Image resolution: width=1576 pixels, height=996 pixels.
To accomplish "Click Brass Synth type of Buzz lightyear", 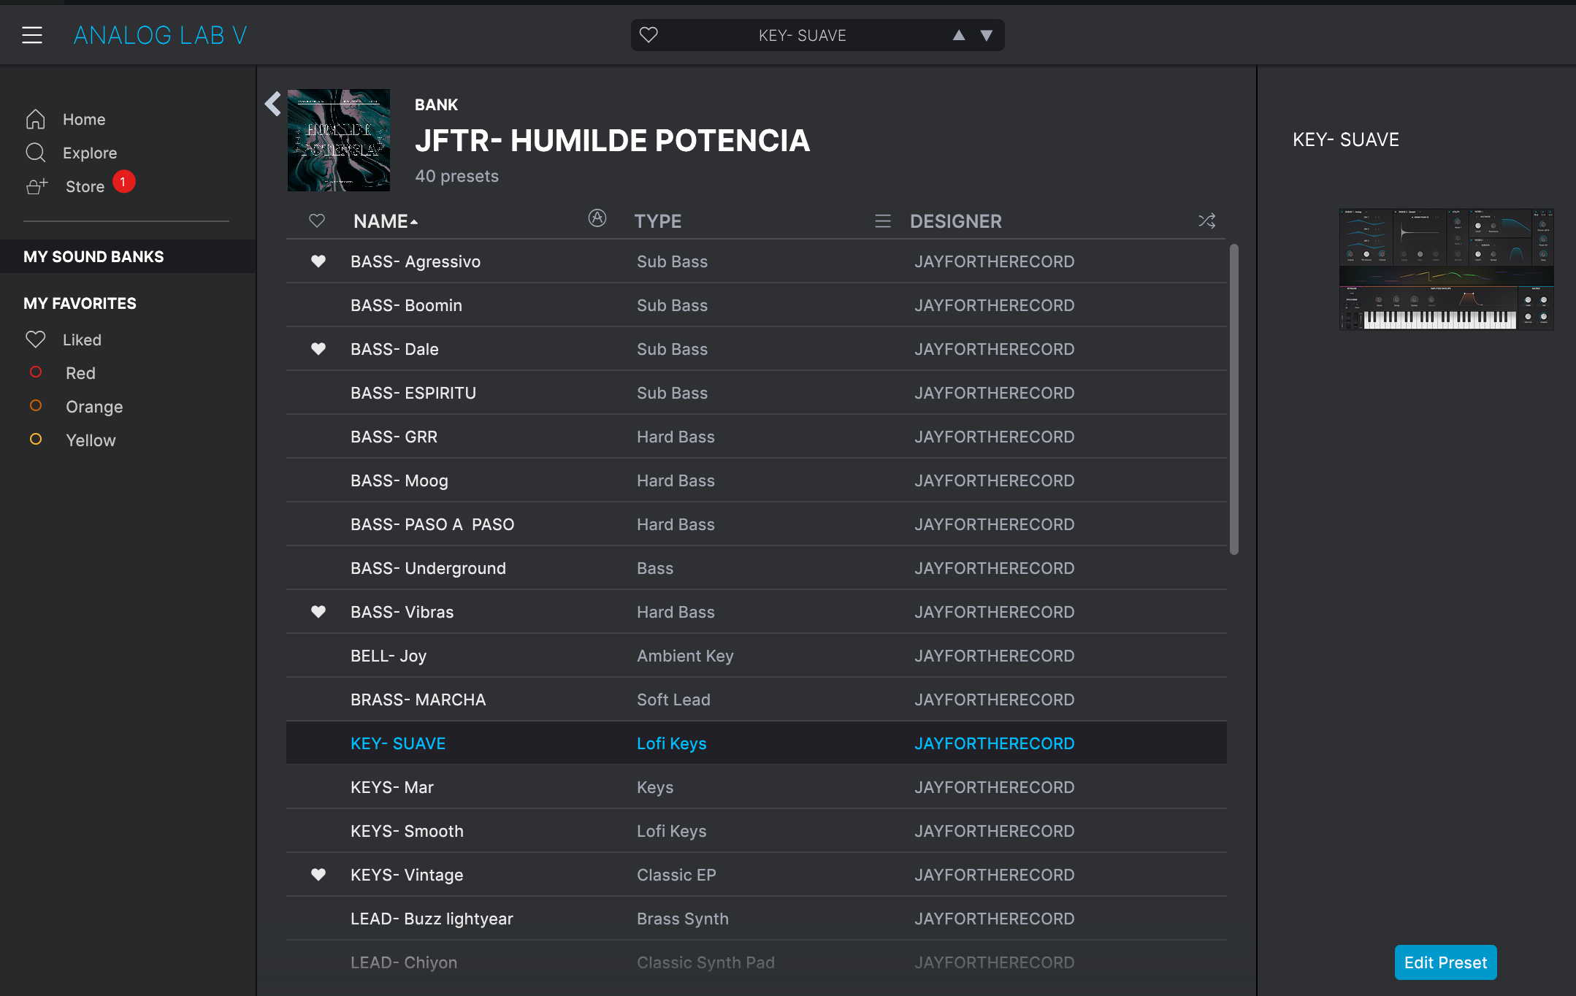I will click(x=683, y=919).
